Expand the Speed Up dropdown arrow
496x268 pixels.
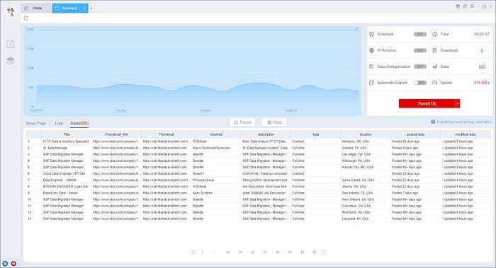coord(458,103)
